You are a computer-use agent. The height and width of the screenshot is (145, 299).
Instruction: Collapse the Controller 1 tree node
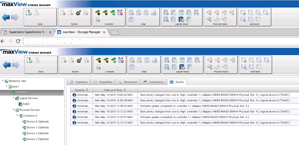pyautogui.click(x=10, y=92)
